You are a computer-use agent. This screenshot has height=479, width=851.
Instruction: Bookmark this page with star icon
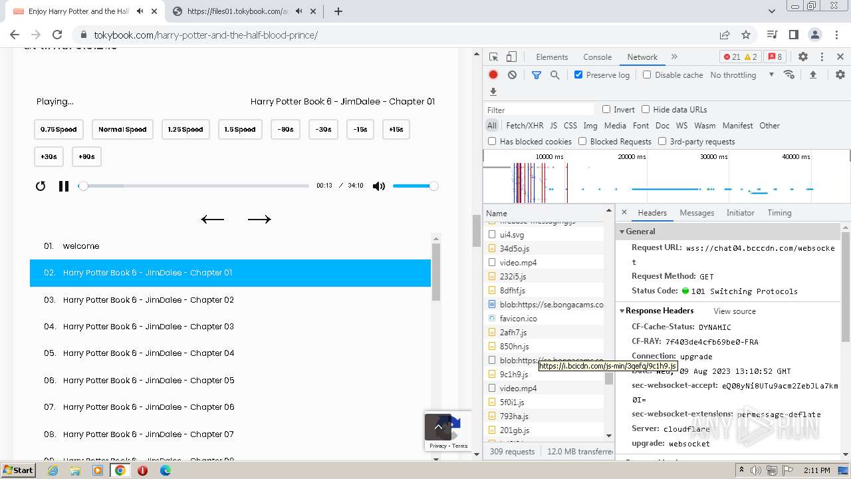point(746,35)
